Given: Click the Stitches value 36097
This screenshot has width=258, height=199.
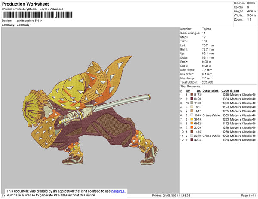Looking at the screenshot, I should 251,3.
